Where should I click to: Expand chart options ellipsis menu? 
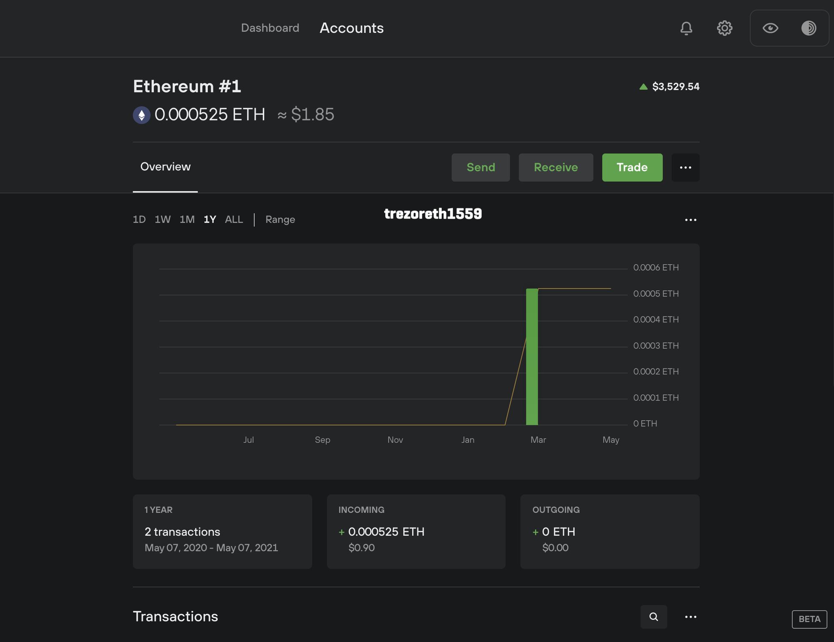691,219
